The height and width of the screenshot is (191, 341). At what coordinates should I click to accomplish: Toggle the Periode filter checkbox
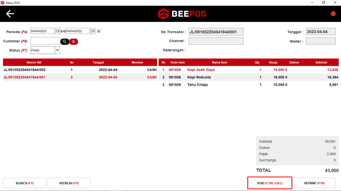click(99, 31)
